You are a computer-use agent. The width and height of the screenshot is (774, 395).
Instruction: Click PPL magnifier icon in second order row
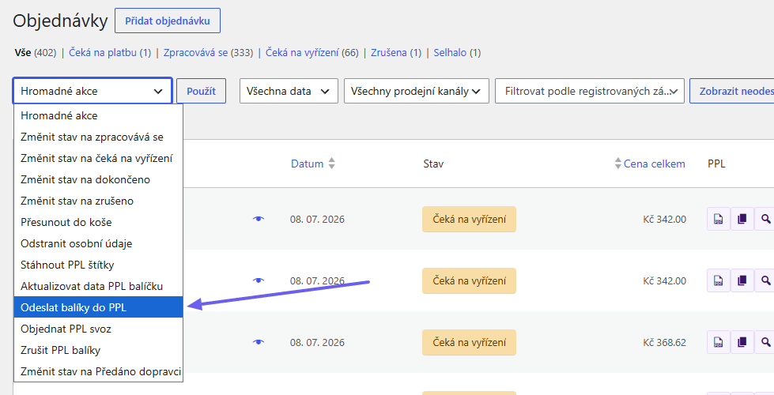pyautogui.click(x=765, y=280)
